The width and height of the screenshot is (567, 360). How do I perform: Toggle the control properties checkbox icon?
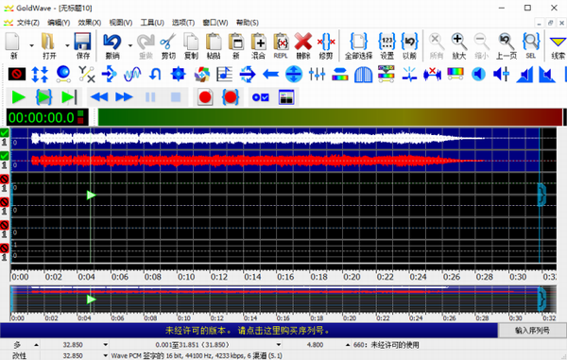[x=261, y=97]
